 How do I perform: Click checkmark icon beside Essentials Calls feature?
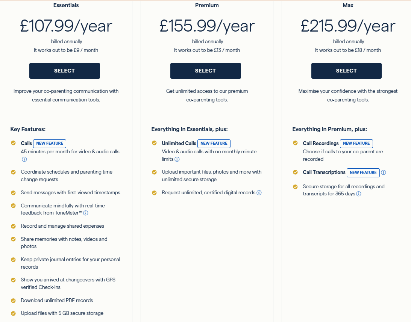point(13,143)
